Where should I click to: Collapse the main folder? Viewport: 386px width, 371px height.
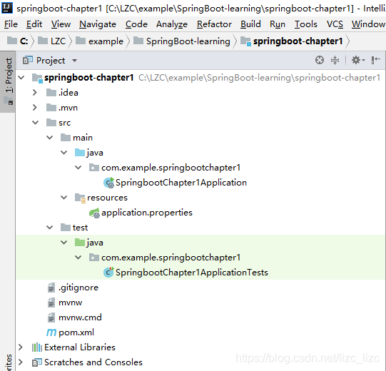click(50, 138)
